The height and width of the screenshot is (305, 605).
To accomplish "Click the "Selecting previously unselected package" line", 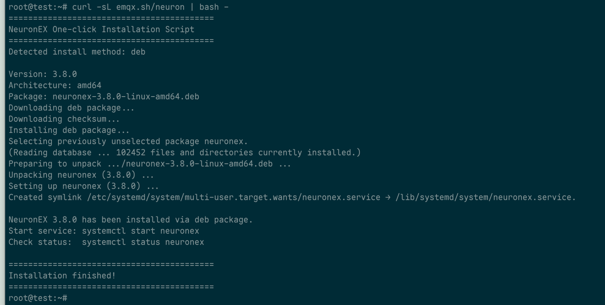I will (x=128, y=141).
